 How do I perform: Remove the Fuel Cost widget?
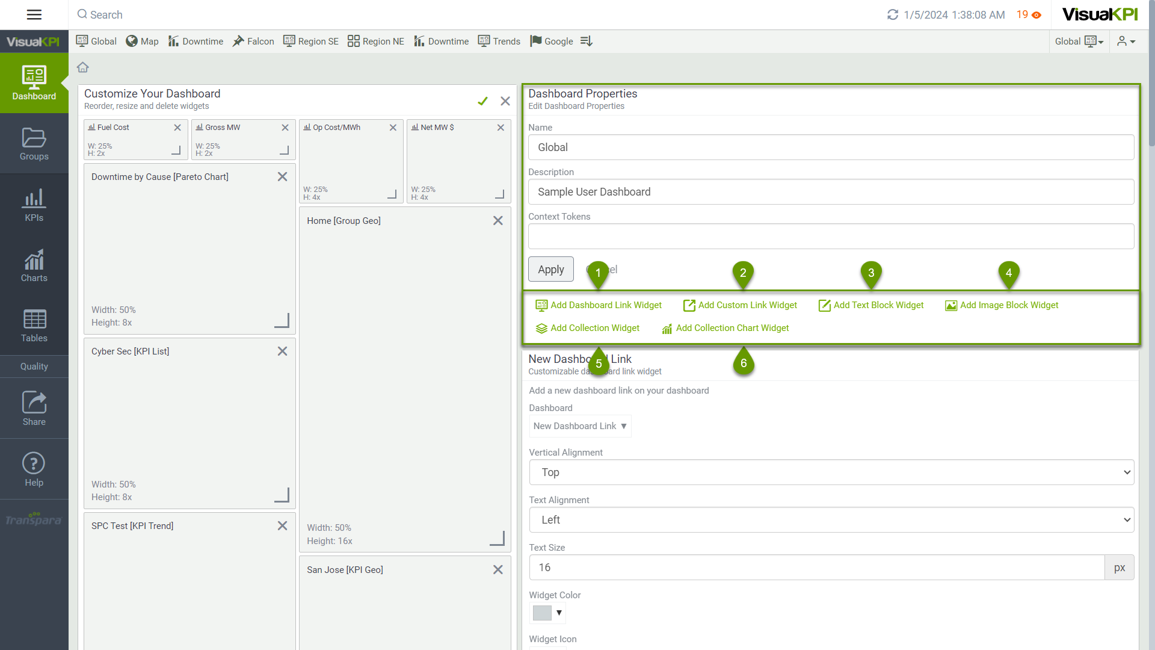click(x=177, y=128)
